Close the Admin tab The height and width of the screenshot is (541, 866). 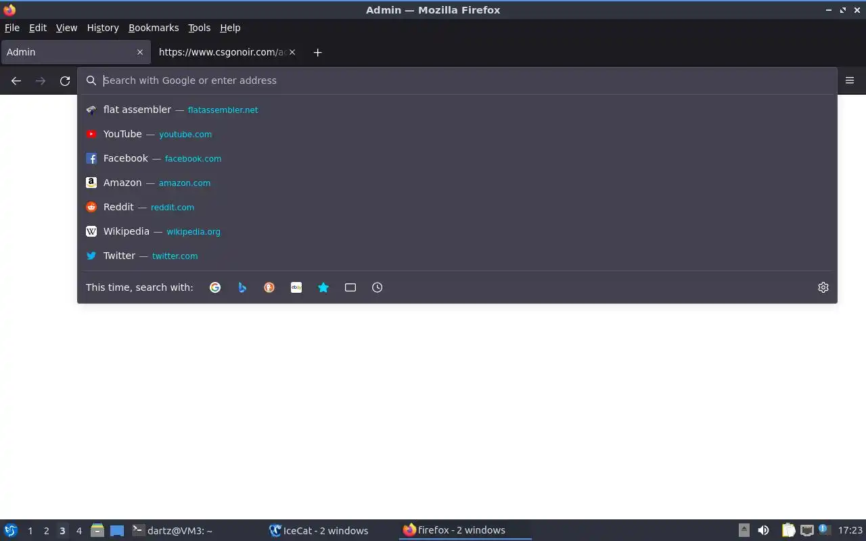(140, 52)
